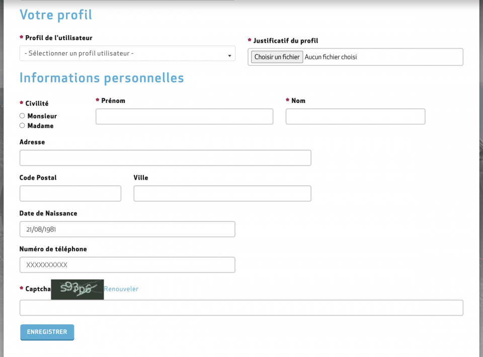Click the Renouveler captcha link

[121, 289]
